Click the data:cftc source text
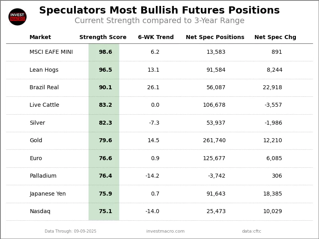The image size is (319, 239). point(252,231)
